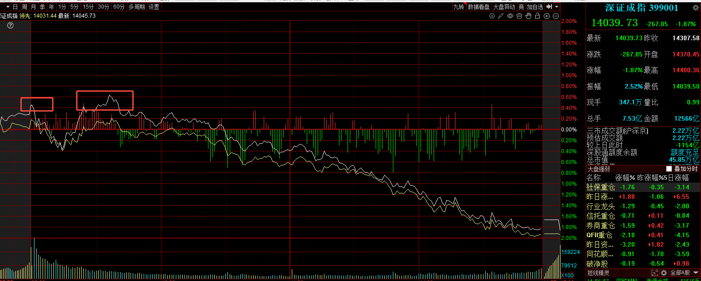Click the help question mark icon
The image size is (701, 281).
[x=10, y=25]
